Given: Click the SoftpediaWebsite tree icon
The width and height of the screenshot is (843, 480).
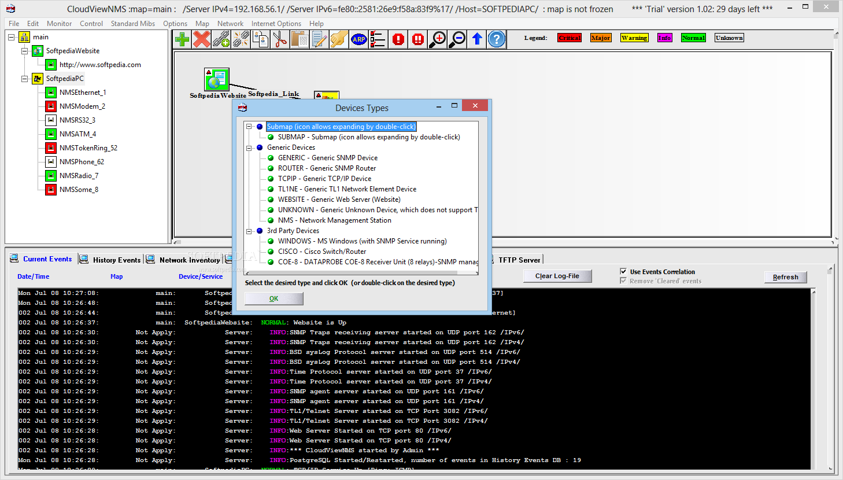Looking at the screenshot, I should (x=38, y=51).
